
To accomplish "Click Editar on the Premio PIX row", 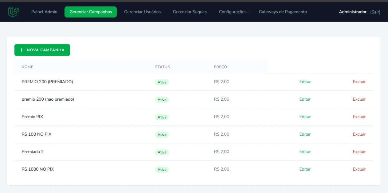I will [305, 117].
